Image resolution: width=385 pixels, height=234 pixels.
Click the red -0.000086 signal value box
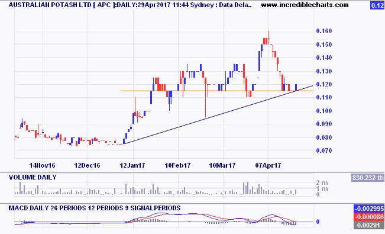[369, 217]
